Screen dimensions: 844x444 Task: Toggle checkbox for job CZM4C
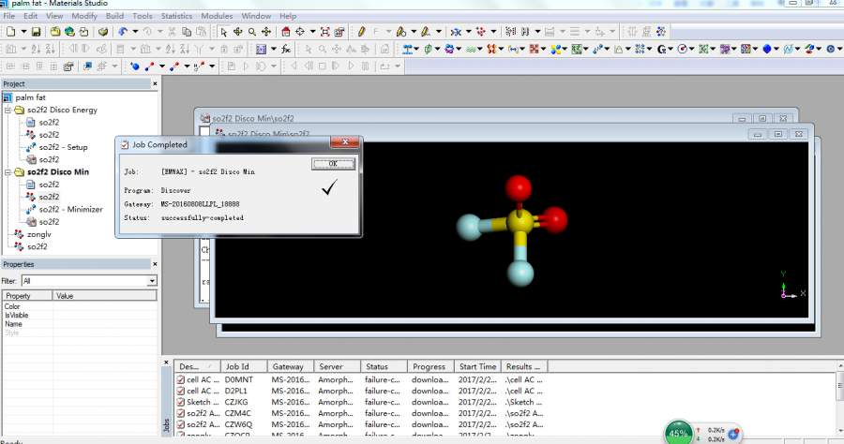pyautogui.click(x=181, y=413)
